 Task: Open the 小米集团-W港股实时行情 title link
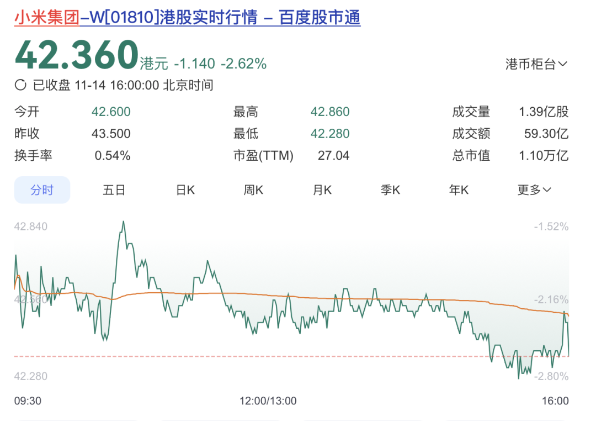click(x=188, y=18)
